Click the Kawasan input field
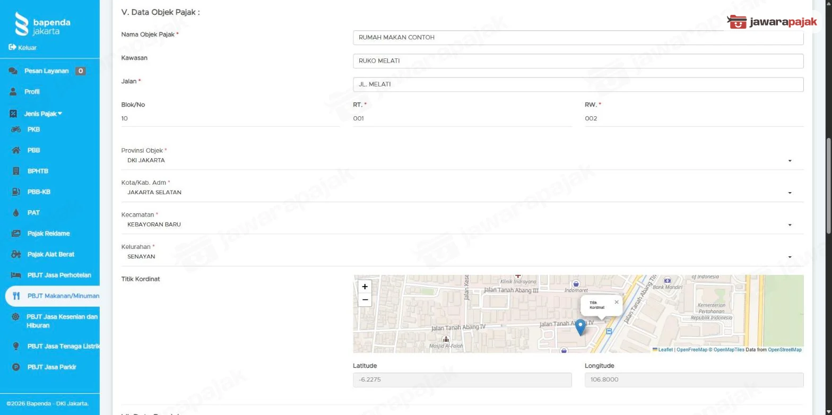This screenshot has width=832, height=415. 578,61
